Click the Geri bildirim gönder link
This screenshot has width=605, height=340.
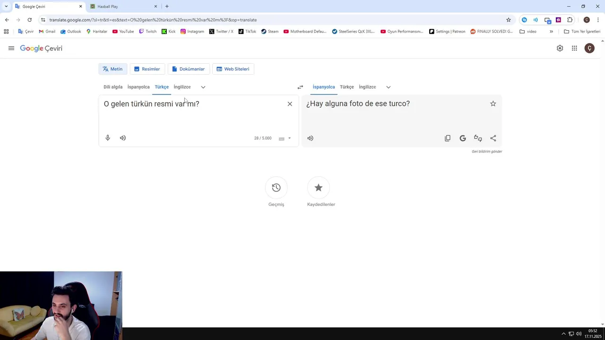click(487, 152)
